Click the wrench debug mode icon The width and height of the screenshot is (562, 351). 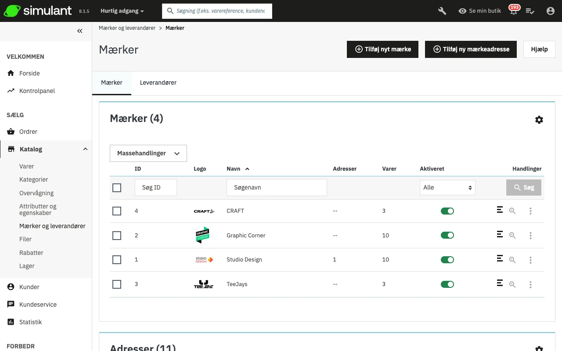[442, 11]
